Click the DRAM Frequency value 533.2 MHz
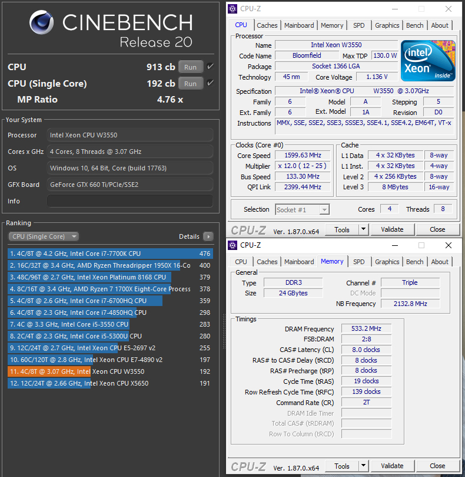Viewport: 465px width, 477px height. point(366,328)
